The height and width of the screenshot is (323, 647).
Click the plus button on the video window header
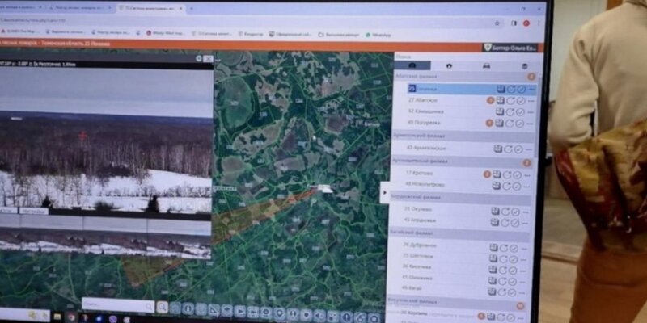point(199,58)
